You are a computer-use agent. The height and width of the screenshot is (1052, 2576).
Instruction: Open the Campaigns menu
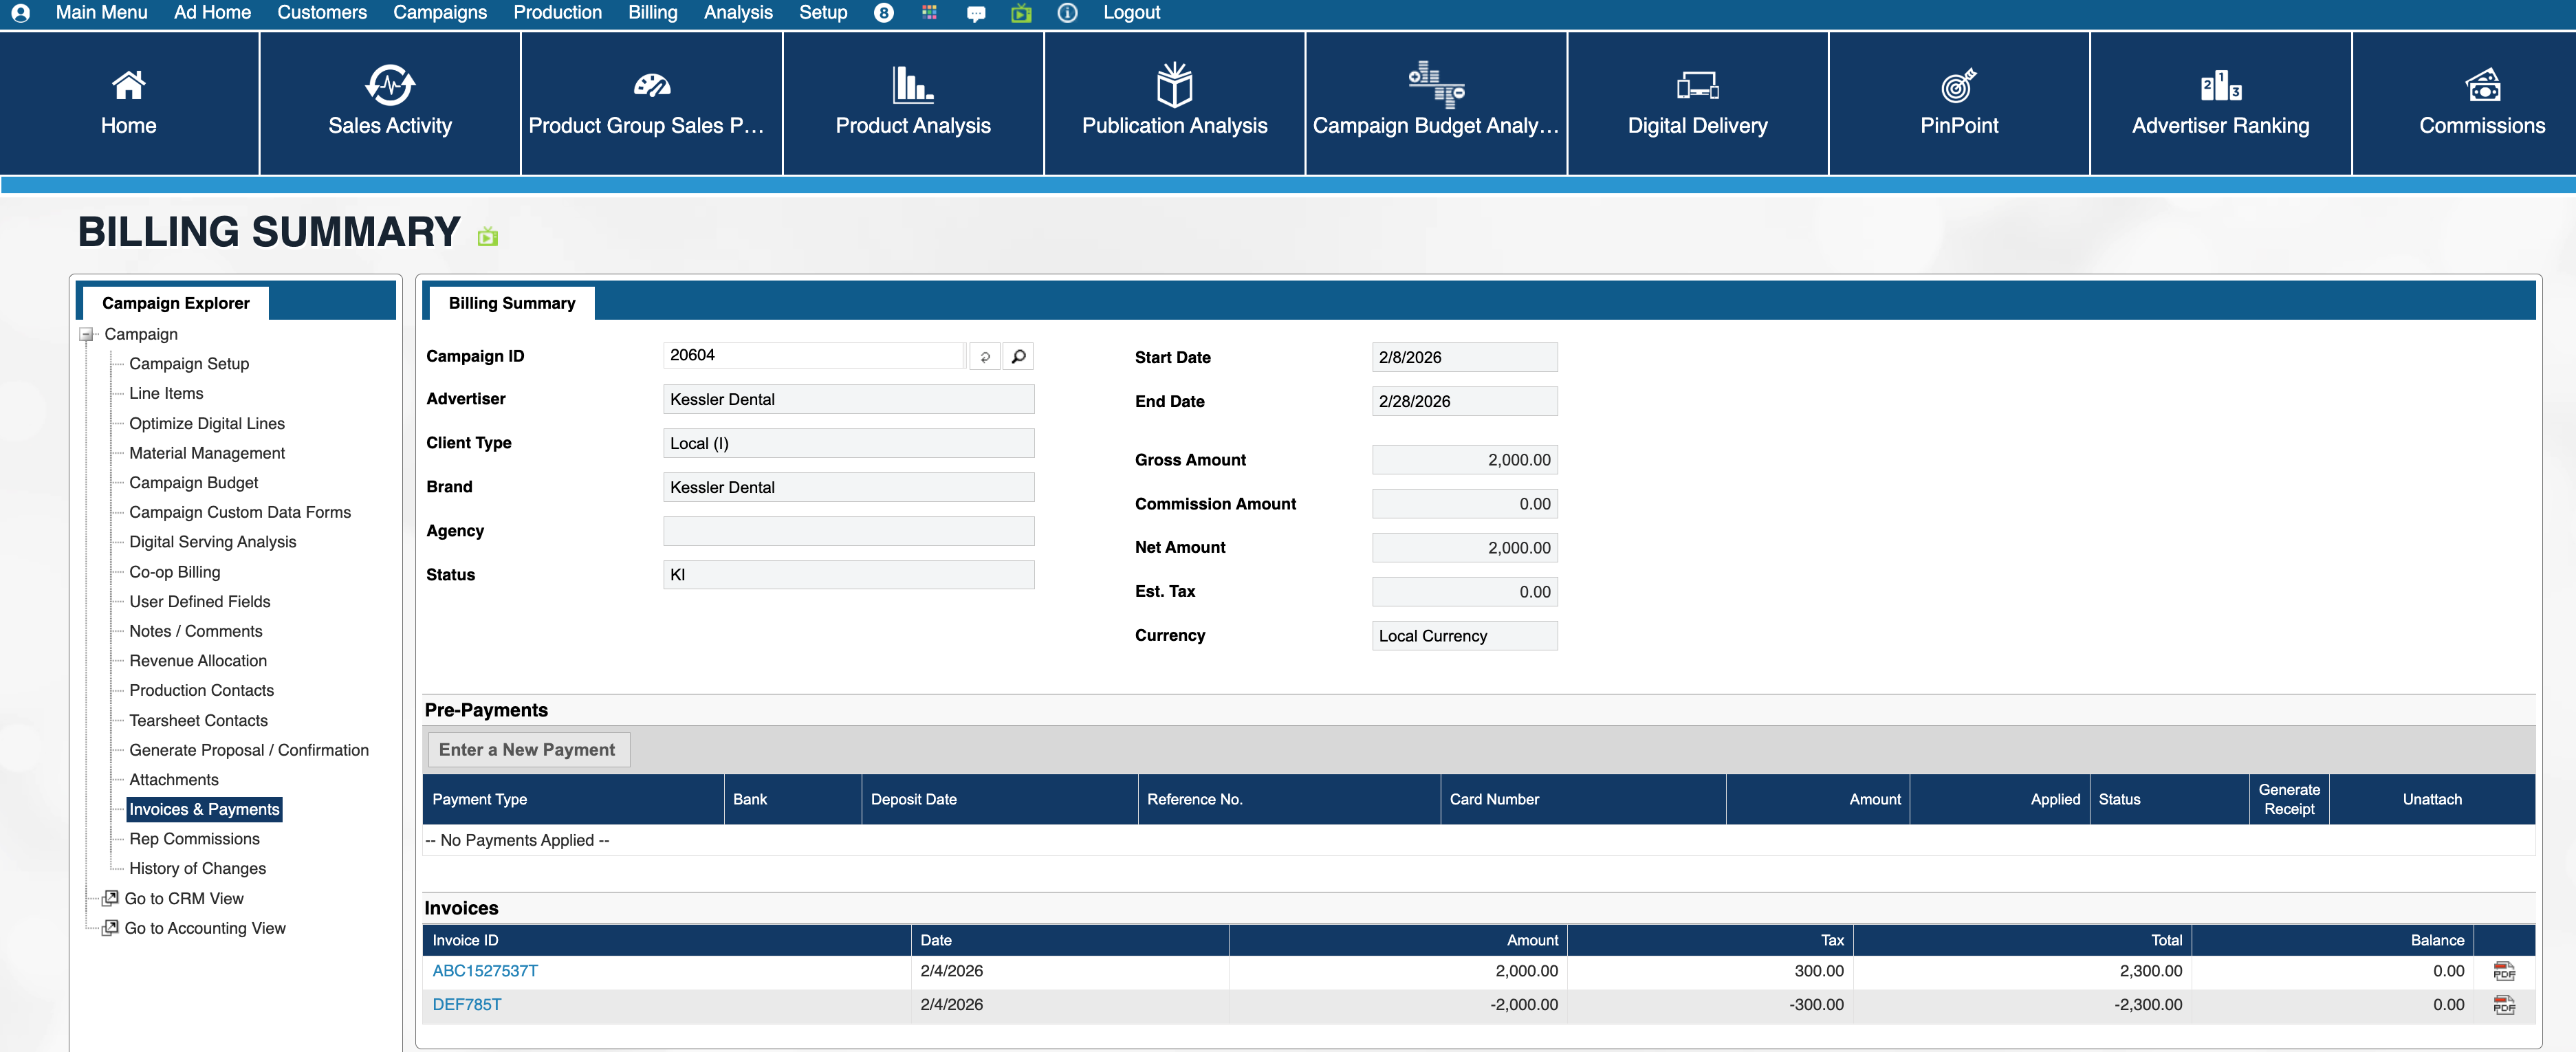pos(439,13)
